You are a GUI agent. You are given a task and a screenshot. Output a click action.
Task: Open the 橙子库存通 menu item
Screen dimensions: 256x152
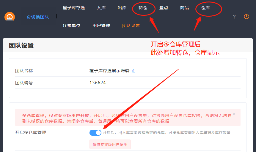pyautogui.click(x=74, y=8)
